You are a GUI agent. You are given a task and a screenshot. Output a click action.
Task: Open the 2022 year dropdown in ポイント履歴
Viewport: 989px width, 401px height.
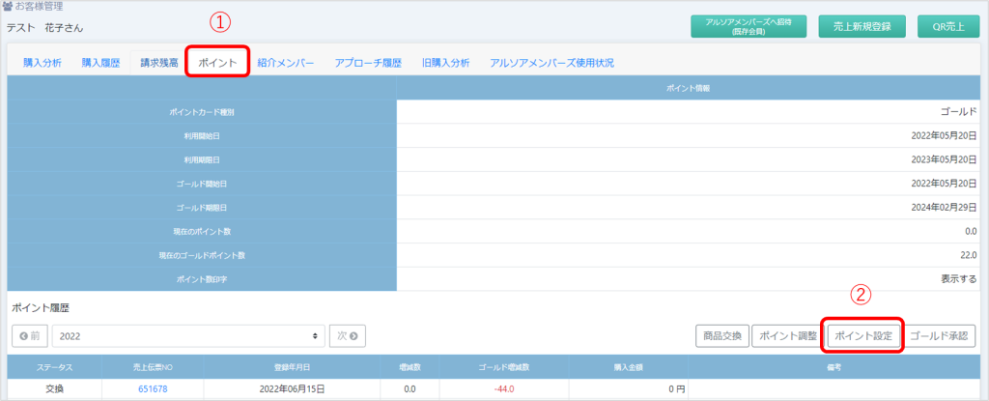pos(187,336)
